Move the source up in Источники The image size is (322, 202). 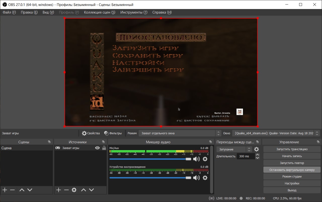[x=84, y=190]
